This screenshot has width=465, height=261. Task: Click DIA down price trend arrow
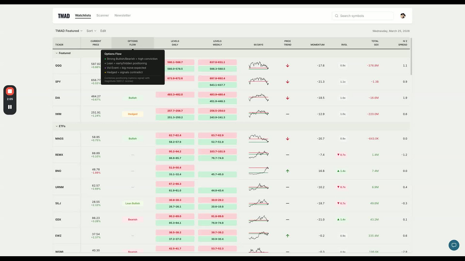pyautogui.click(x=287, y=98)
